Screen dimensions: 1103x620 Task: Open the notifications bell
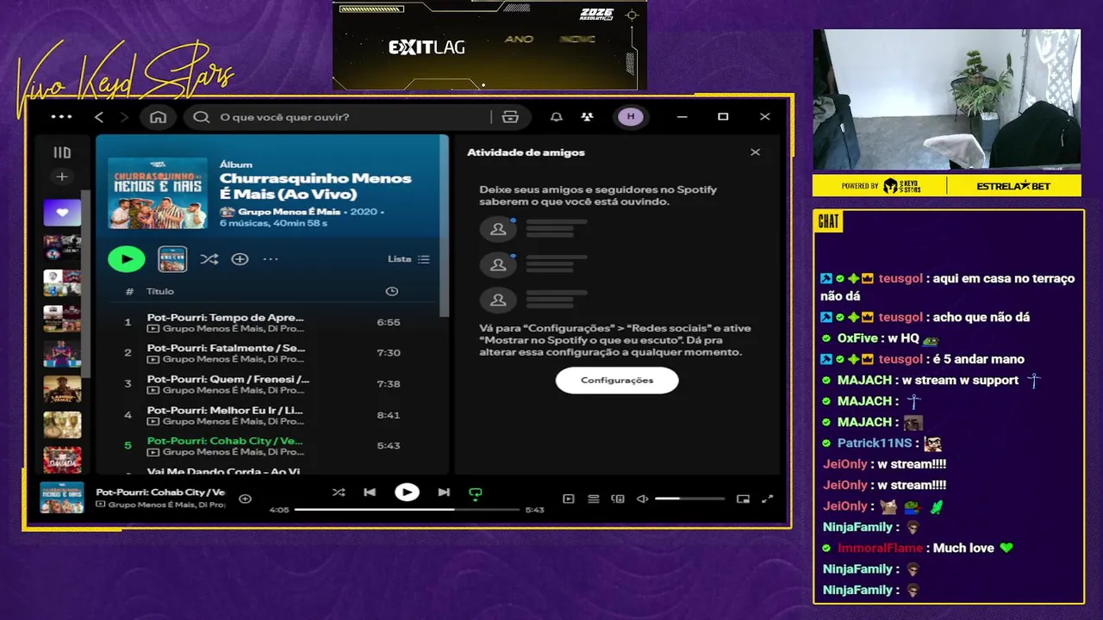coord(557,117)
